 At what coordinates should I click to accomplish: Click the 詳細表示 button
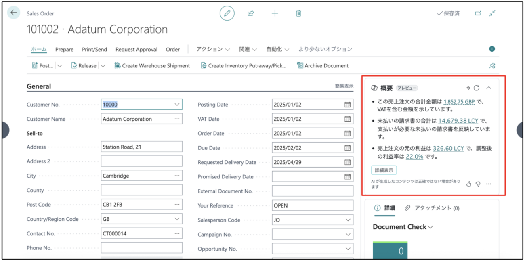pos(384,170)
